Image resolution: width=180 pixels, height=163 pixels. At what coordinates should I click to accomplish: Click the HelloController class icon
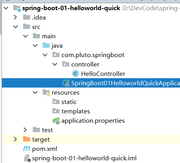pos(76,73)
